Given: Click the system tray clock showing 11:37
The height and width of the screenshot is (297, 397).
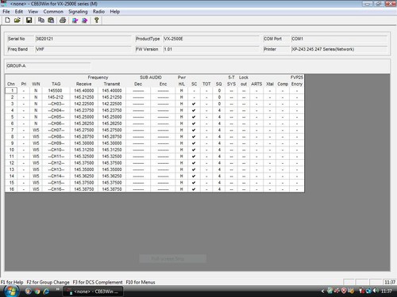Looking at the screenshot, I should click(x=387, y=291).
